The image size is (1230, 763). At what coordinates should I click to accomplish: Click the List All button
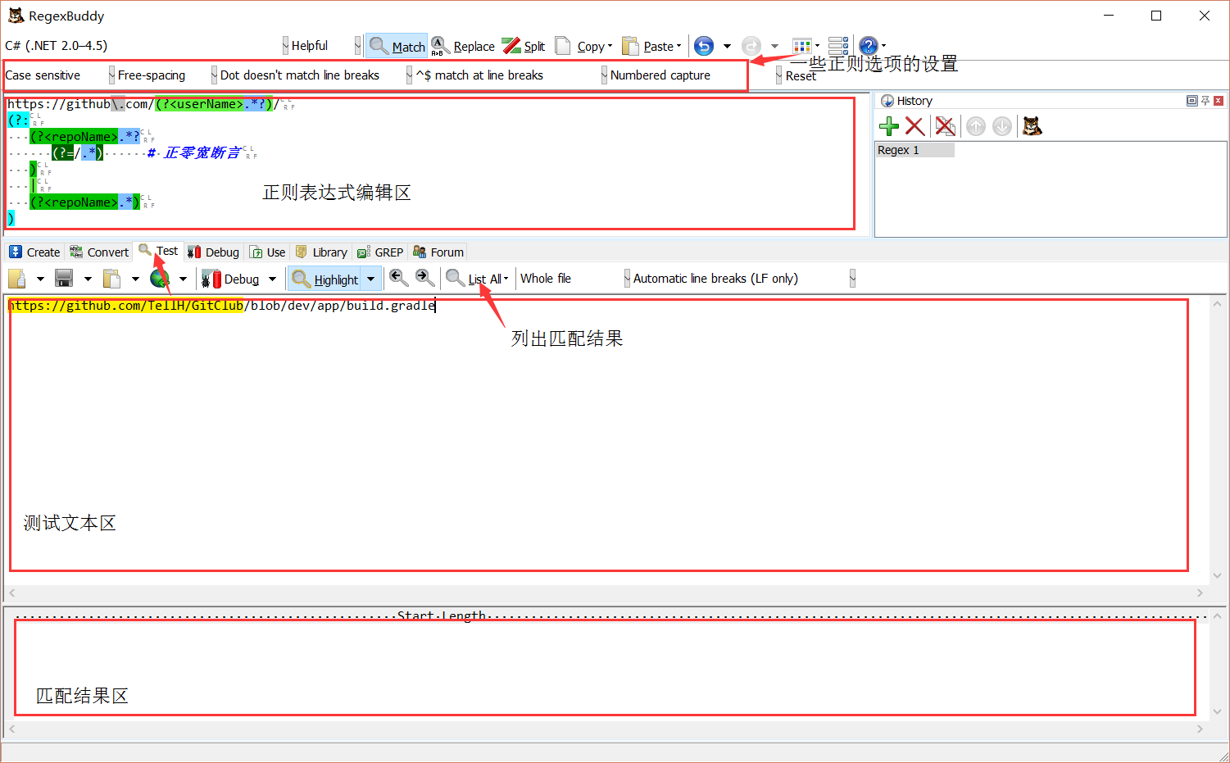pos(477,279)
